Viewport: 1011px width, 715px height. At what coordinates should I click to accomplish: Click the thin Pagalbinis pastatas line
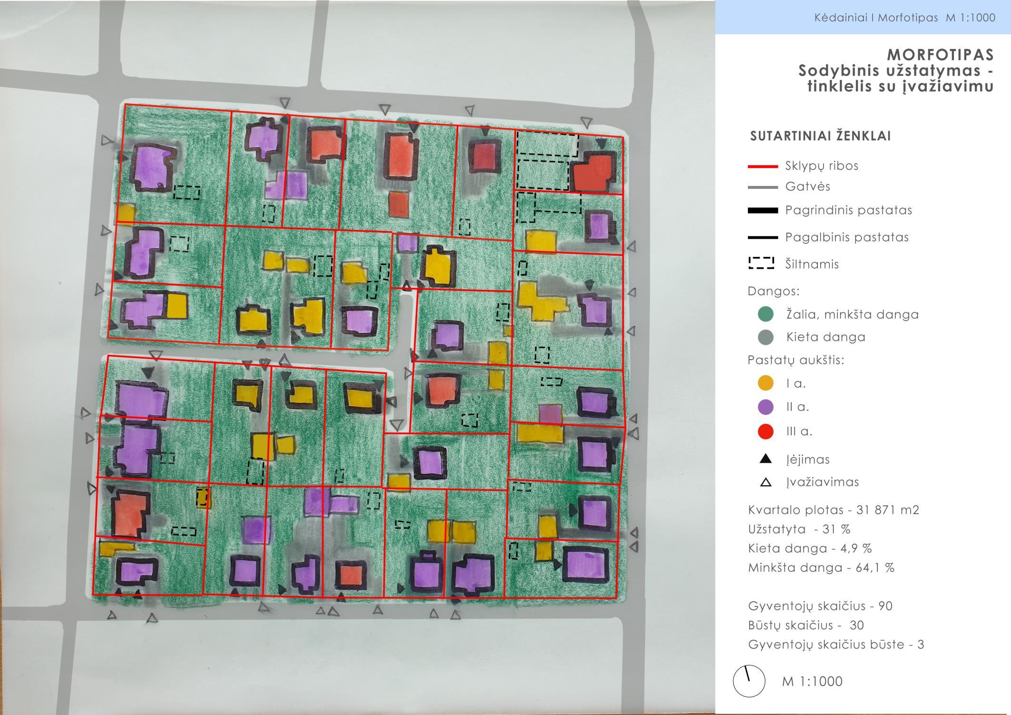(x=762, y=237)
